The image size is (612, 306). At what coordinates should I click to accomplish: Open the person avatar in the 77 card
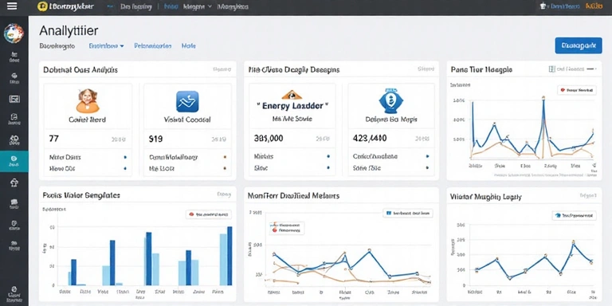click(x=88, y=100)
